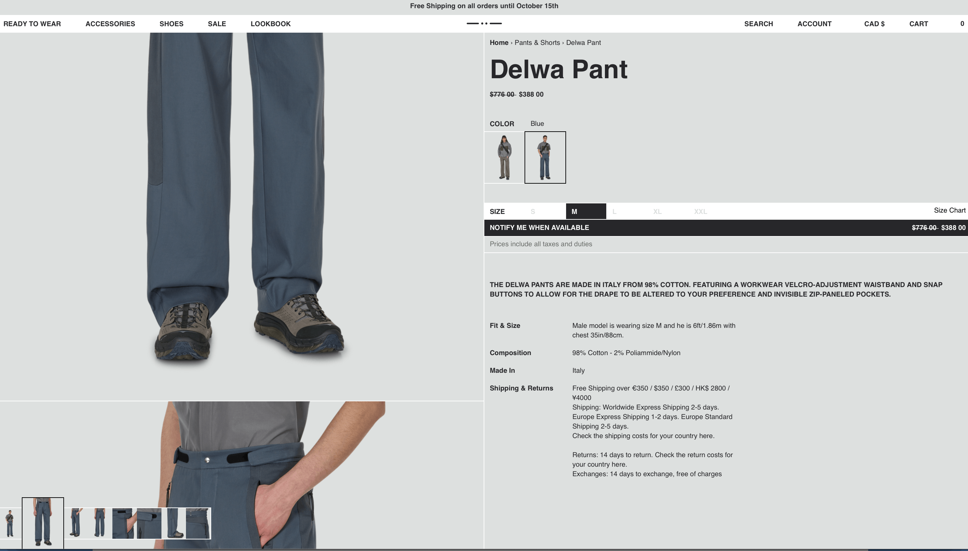The height and width of the screenshot is (551, 968).
Task: Select the fourth thumbnail showing back view
Action: click(x=100, y=523)
